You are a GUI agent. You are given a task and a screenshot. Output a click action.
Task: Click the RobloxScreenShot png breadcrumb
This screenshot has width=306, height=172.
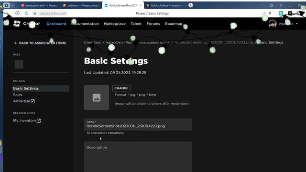click(214, 43)
